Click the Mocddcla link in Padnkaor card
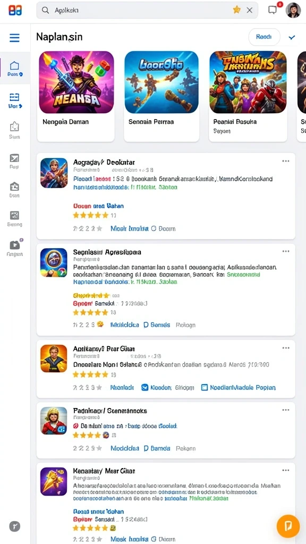 pos(124,448)
